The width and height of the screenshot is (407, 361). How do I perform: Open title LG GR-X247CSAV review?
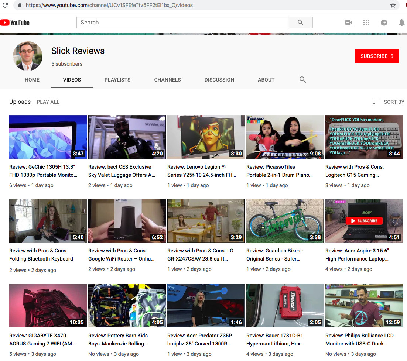point(201,255)
